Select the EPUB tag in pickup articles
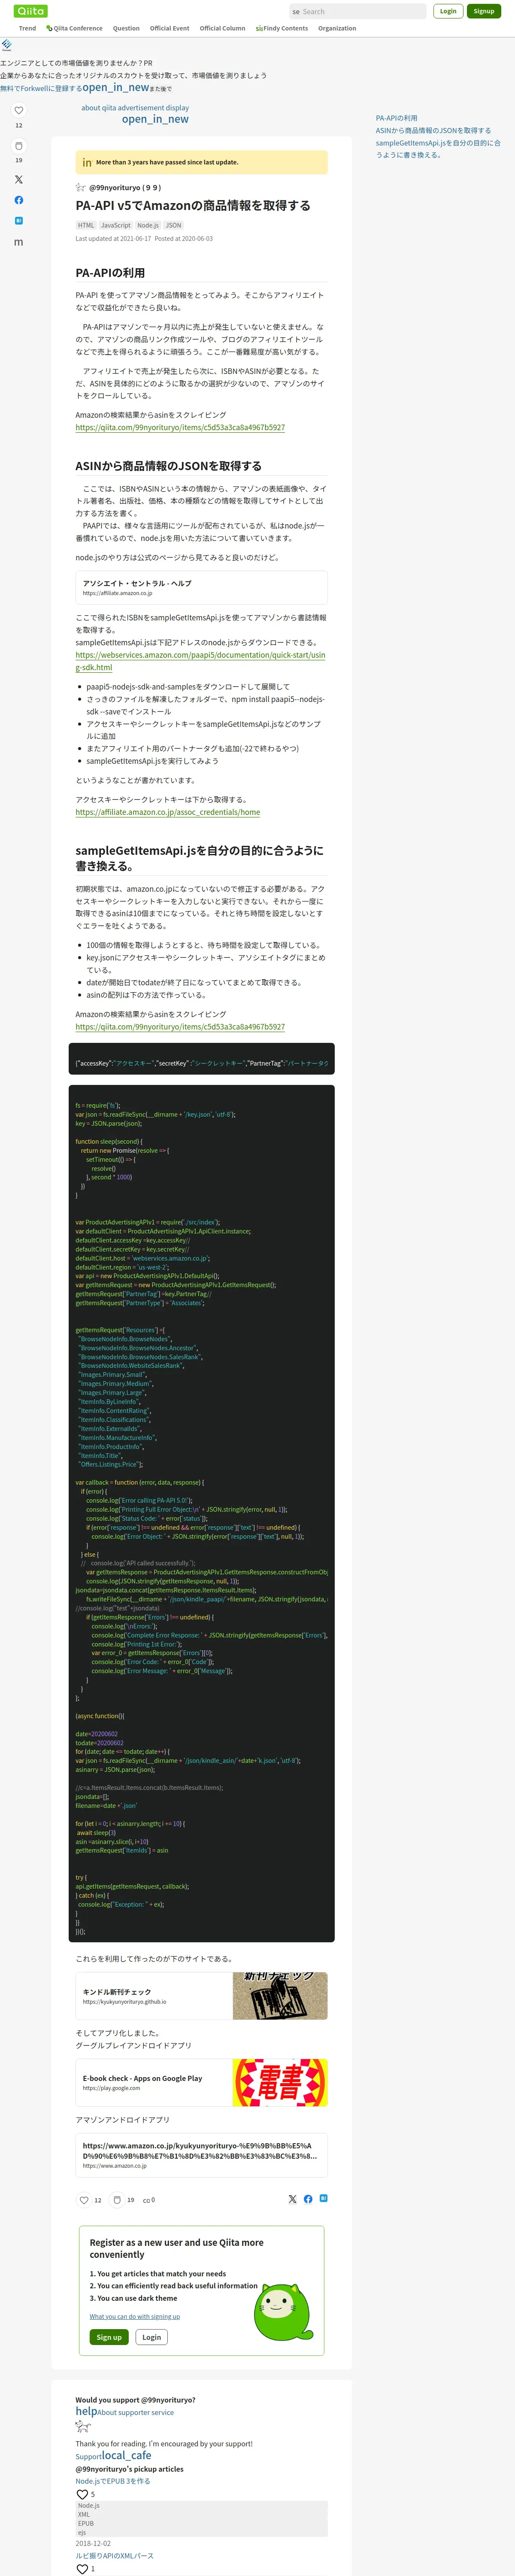Screen dimensions: 515x2576 pyautogui.click(x=86, y=2523)
